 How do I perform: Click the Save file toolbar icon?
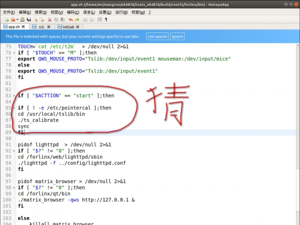click(23, 19)
